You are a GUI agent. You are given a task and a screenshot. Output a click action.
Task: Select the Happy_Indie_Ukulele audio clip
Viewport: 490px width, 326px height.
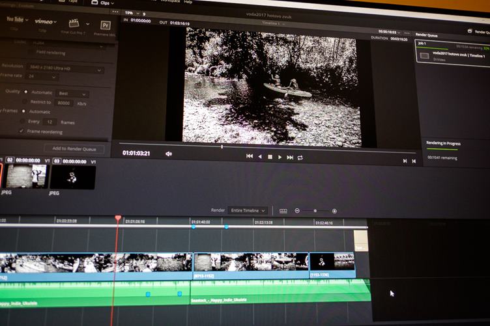[x=280, y=292]
